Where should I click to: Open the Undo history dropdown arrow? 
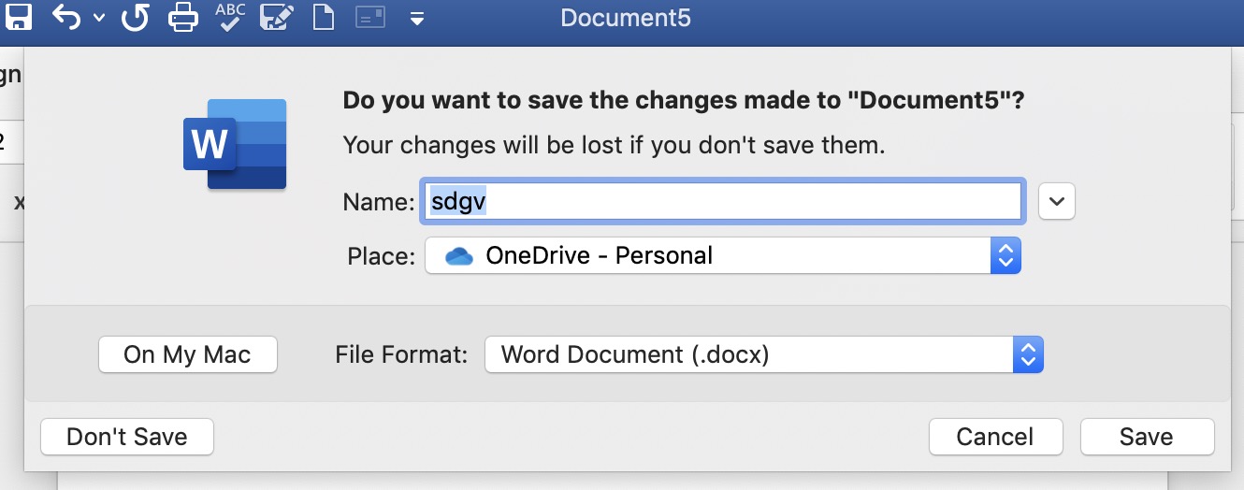click(99, 19)
